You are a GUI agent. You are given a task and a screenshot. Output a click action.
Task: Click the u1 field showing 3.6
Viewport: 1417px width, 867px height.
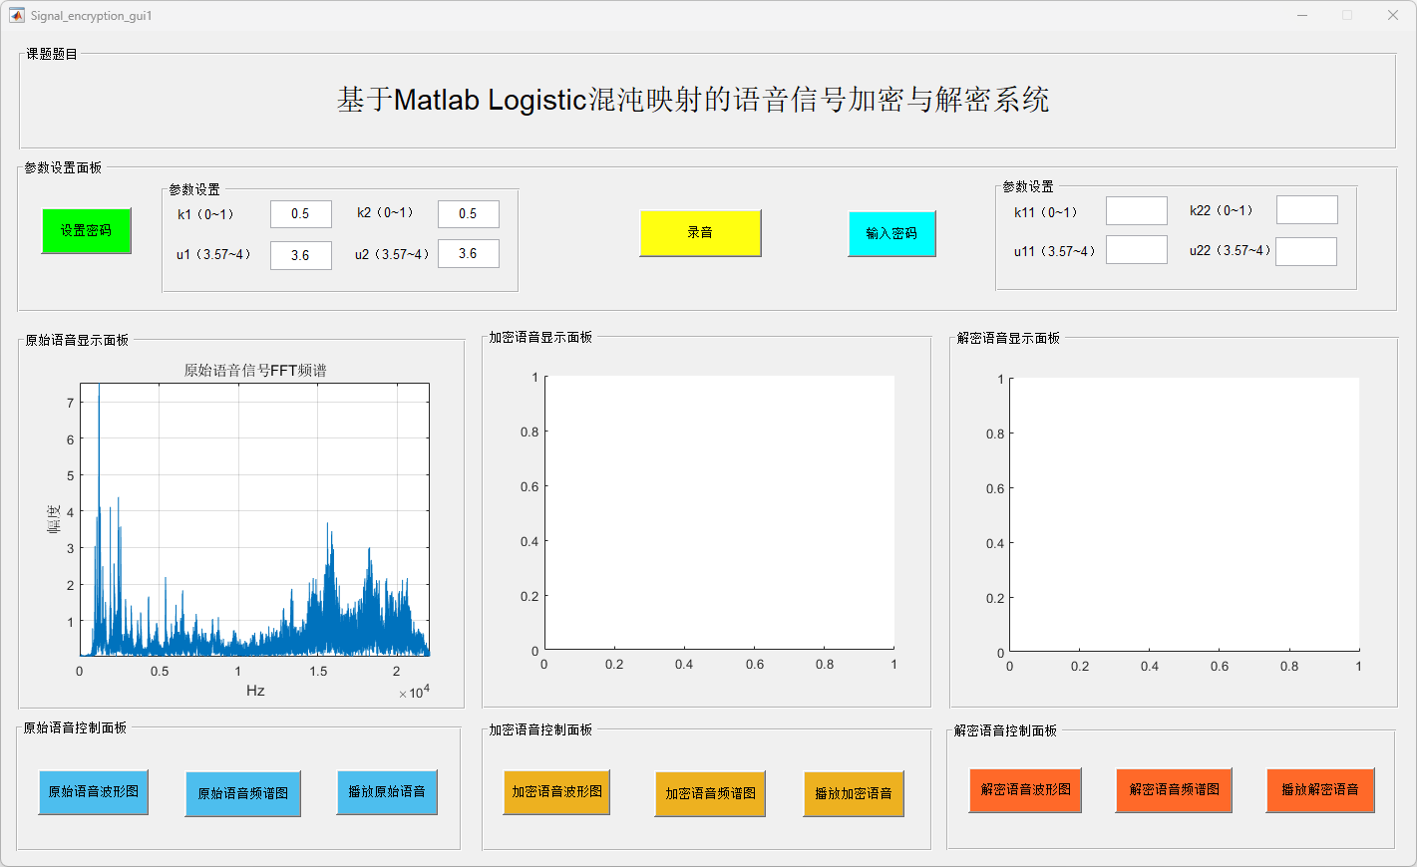pos(300,255)
